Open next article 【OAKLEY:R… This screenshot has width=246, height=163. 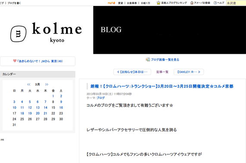coord(189,72)
